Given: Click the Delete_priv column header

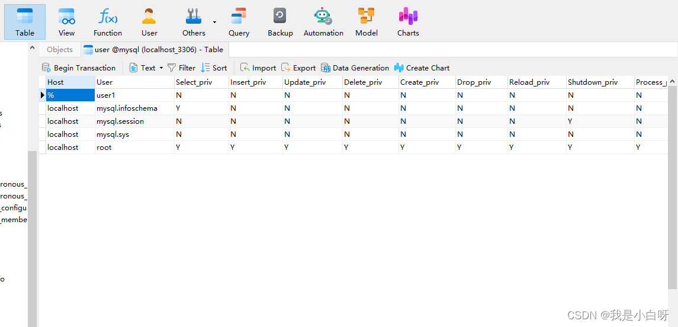Looking at the screenshot, I should (371, 82).
